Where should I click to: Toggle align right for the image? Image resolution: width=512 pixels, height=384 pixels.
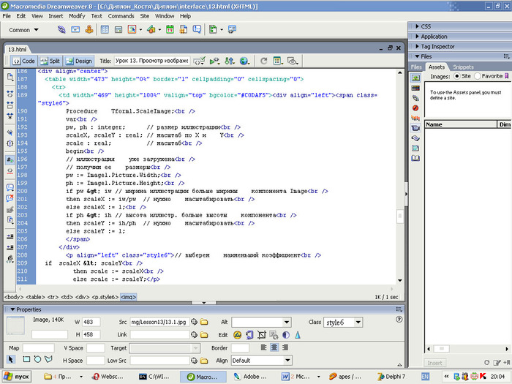[285, 347]
